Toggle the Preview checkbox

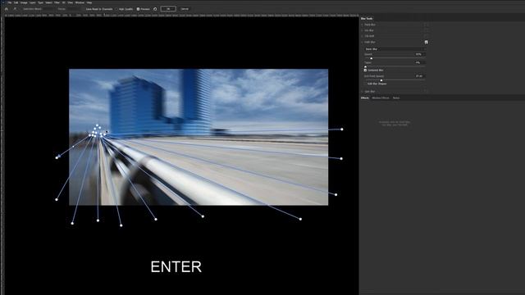tap(138, 9)
